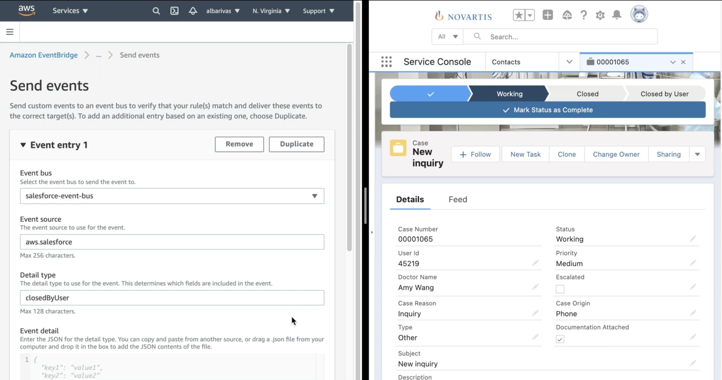This screenshot has width=722, height=380.
Task: Select the Closed by User path stage
Action: coord(664,94)
